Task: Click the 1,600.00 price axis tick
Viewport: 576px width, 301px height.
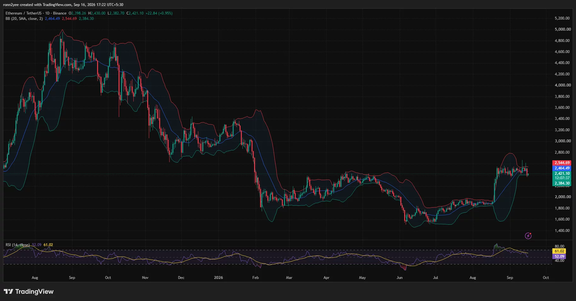Action: 562,219
